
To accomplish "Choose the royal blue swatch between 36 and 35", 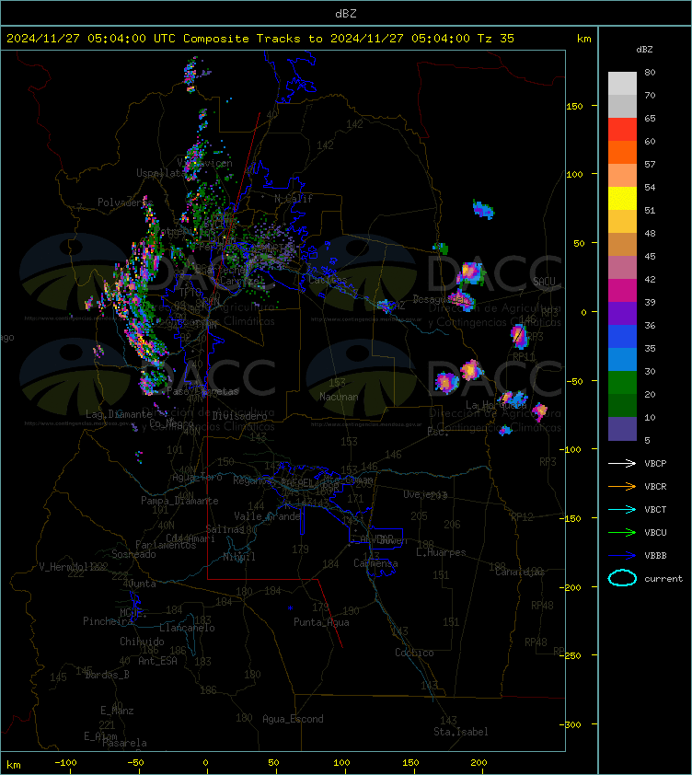I will [622, 336].
